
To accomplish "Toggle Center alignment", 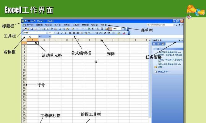I will point(74,33).
